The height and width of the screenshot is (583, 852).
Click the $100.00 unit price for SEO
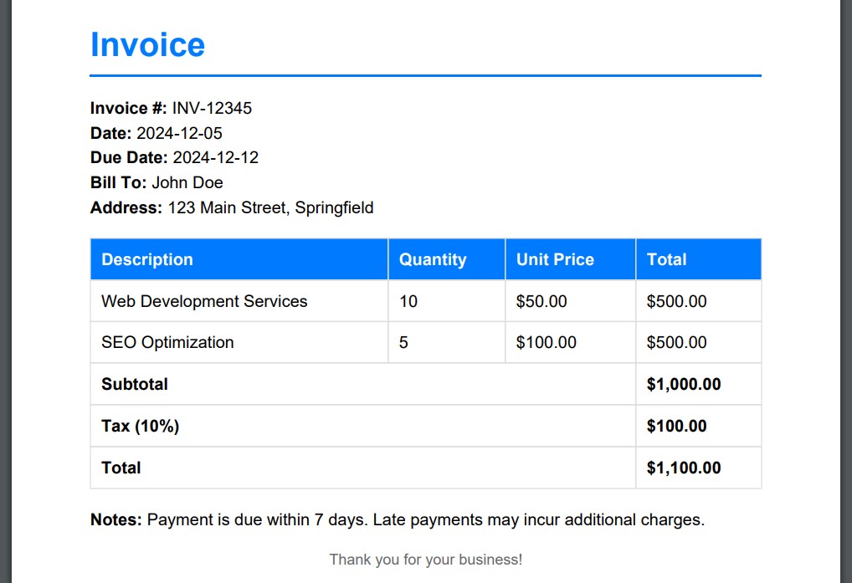pyautogui.click(x=571, y=343)
